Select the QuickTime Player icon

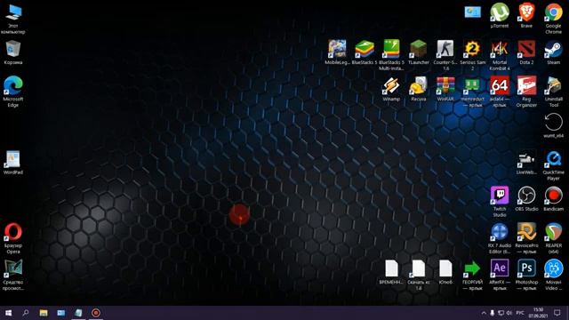(x=553, y=165)
